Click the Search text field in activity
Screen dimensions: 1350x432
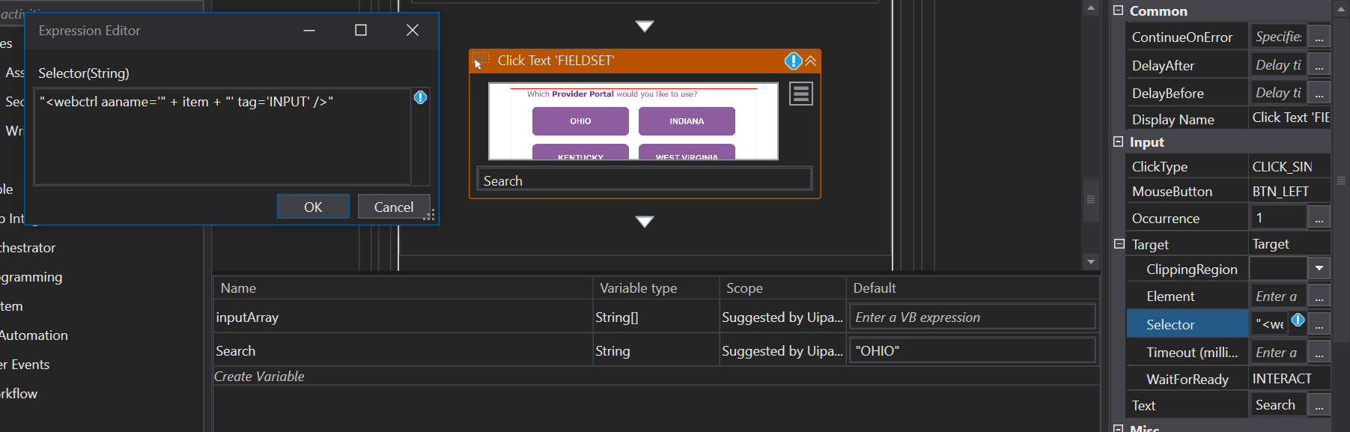(644, 180)
